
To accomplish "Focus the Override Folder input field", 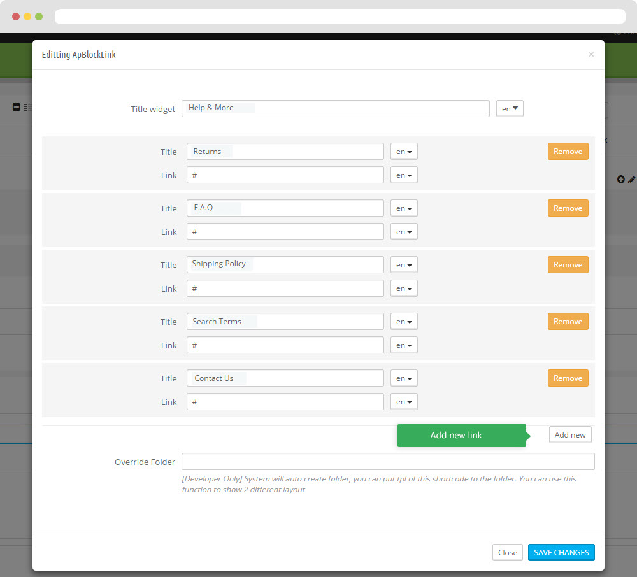I will (x=388, y=462).
